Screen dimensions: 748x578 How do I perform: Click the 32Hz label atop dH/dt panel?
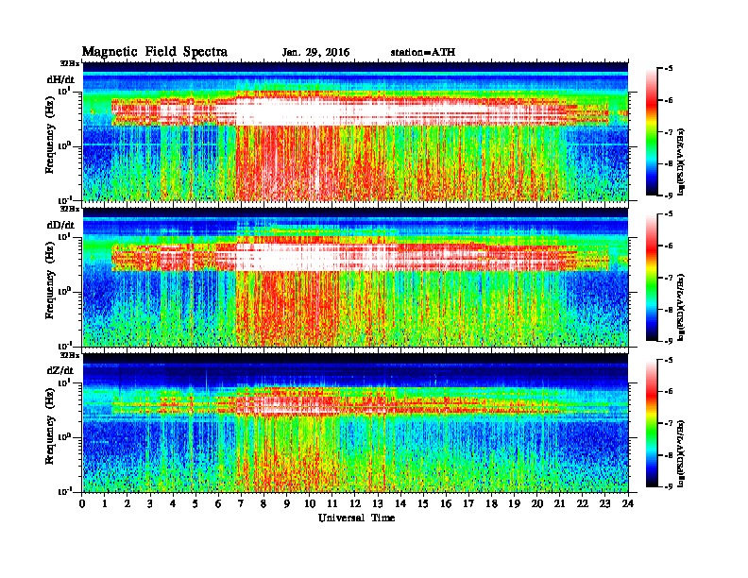point(70,63)
